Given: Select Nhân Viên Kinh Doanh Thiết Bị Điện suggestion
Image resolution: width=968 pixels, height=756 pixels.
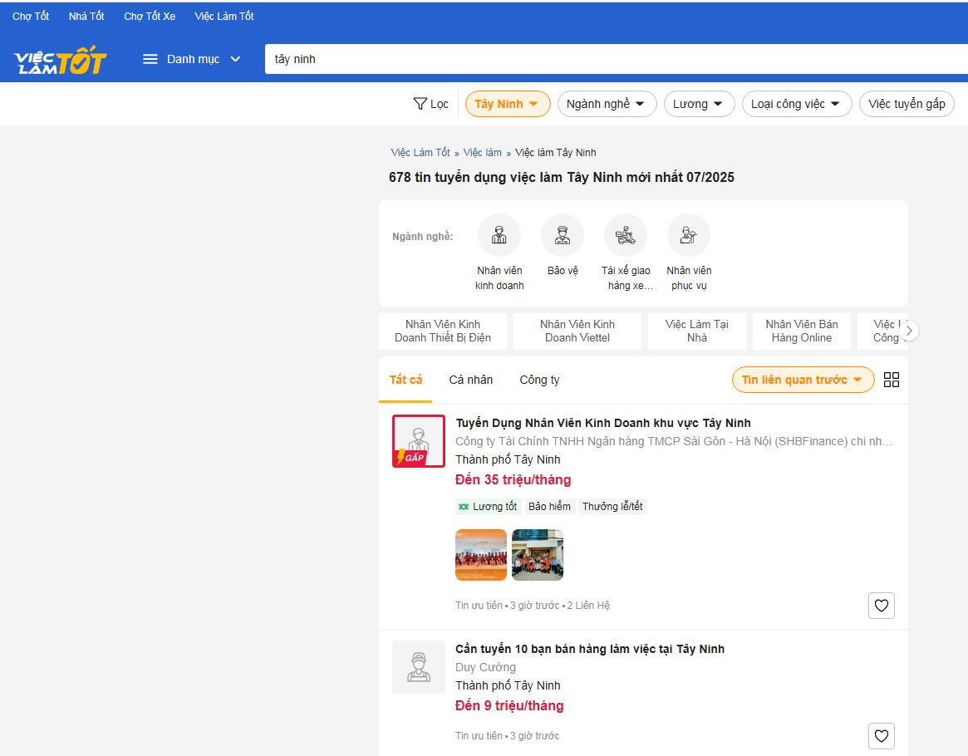Looking at the screenshot, I should pyautogui.click(x=443, y=331).
